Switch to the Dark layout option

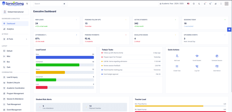tap(15, 67)
